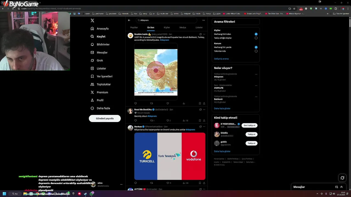Open earthquake map image in ibrahim hakkı post
Image resolution: width=351 pixels, height=197 pixels.
(156, 72)
